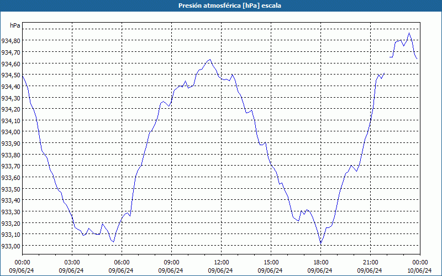Select the 09/06/24 date under 06:00
442x276 pixels.
pyautogui.click(x=121, y=270)
